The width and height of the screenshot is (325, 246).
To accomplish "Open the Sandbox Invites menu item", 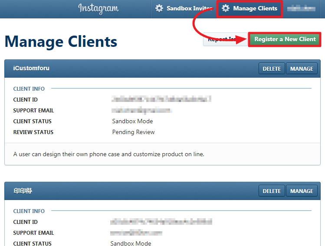I will coord(184,9).
